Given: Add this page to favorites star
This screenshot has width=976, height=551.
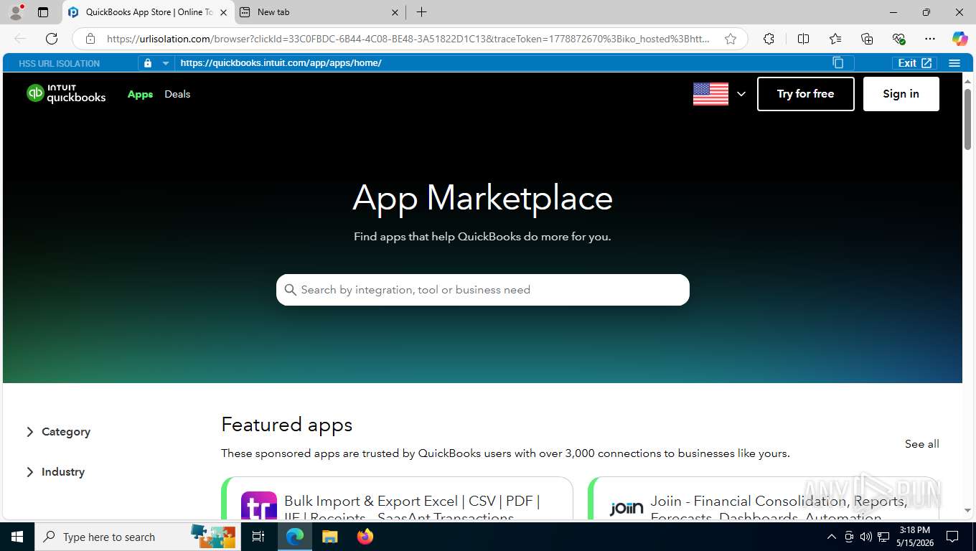Looking at the screenshot, I should [x=731, y=39].
